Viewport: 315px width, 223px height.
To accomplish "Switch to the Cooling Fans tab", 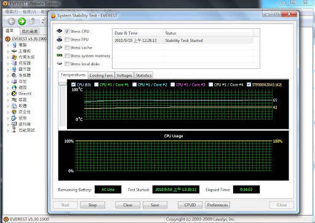I will coord(101,75).
